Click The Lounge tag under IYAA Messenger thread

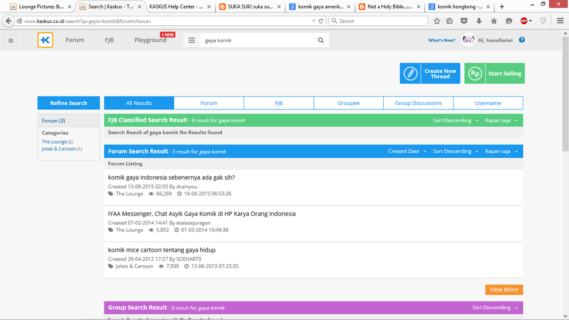[129, 230]
